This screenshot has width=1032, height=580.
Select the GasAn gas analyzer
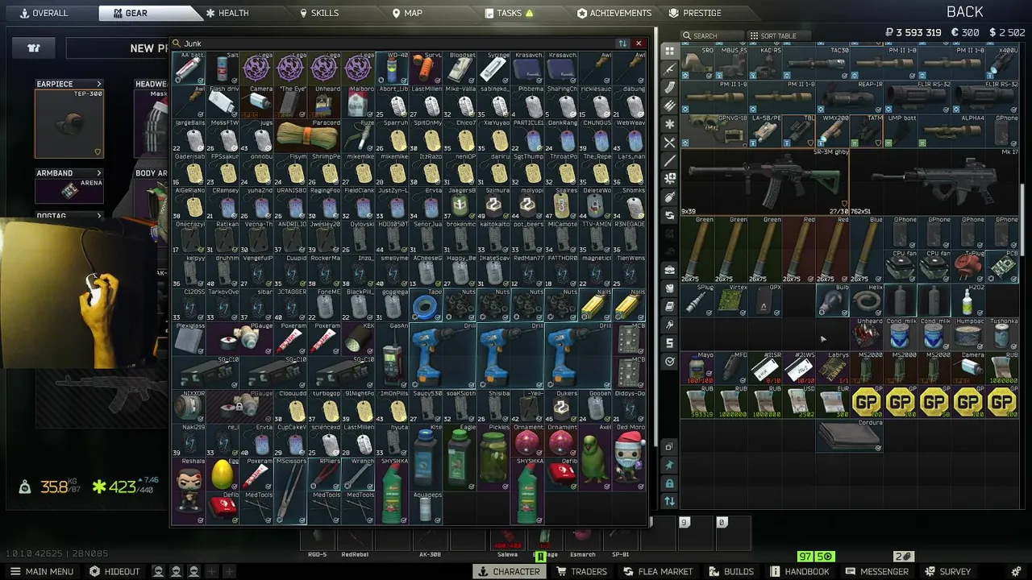click(393, 356)
